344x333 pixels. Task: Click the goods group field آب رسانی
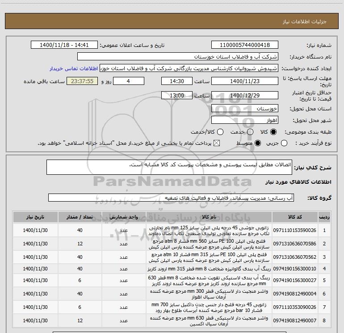point(171,198)
